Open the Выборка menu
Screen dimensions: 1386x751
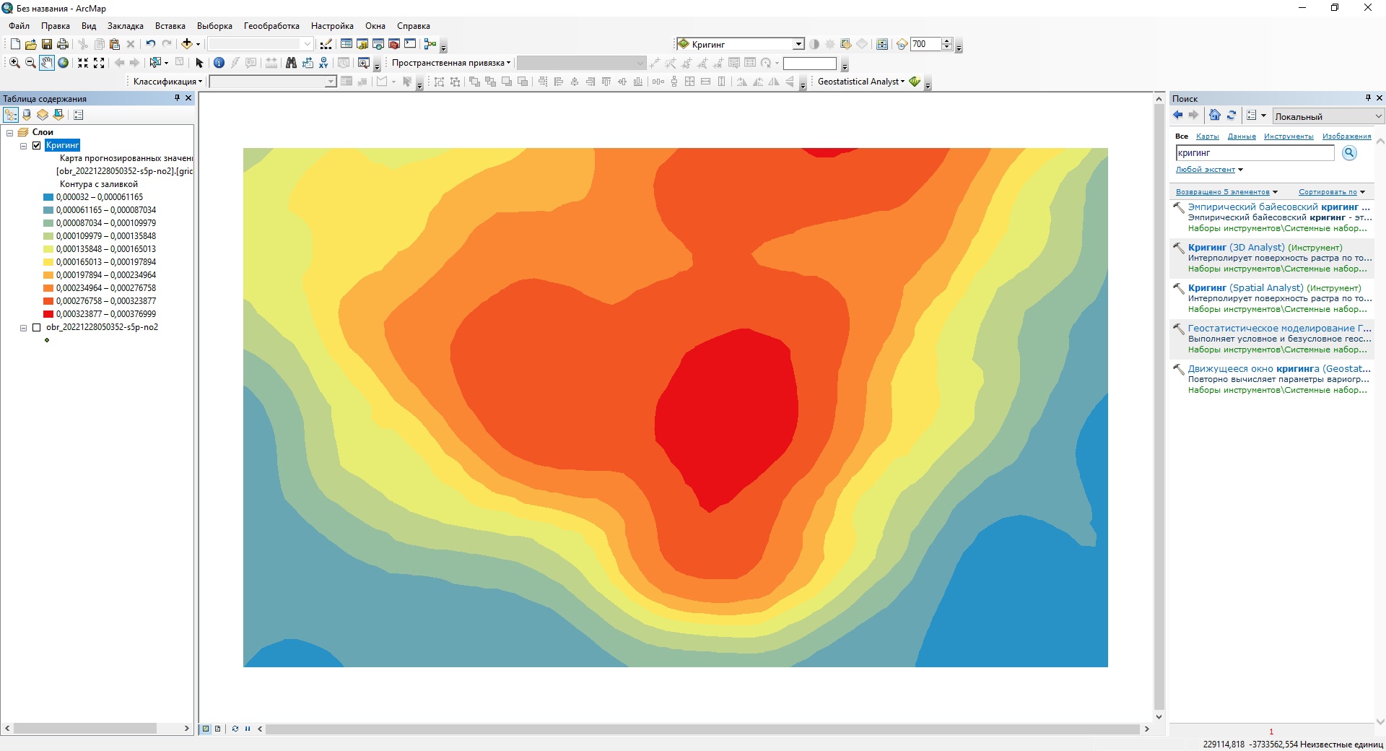point(214,26)
